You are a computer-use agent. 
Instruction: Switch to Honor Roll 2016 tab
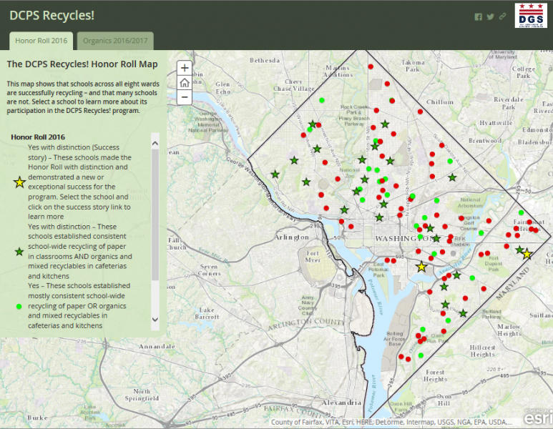[x=41, y=41]
